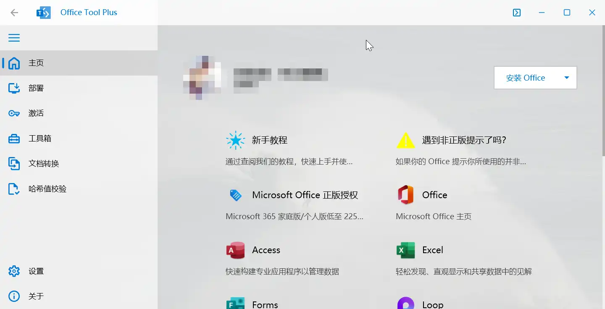Open the Loop app icon
The height and width of the screenshot is (309, 605).
405,303
